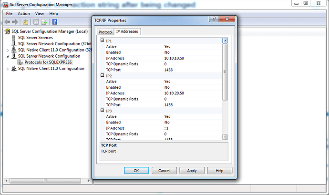This screenshot has height=195, width=329.
Task: Click the IP1 TCP Port value 1433
Action: tap(168, 70)
